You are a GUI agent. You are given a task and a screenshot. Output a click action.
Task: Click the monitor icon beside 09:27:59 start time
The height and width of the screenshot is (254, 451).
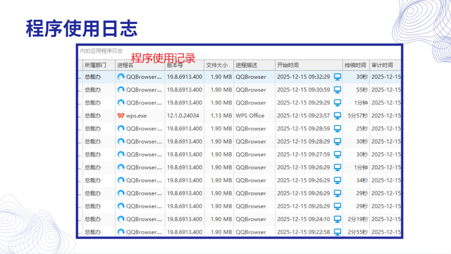[337, 154]
